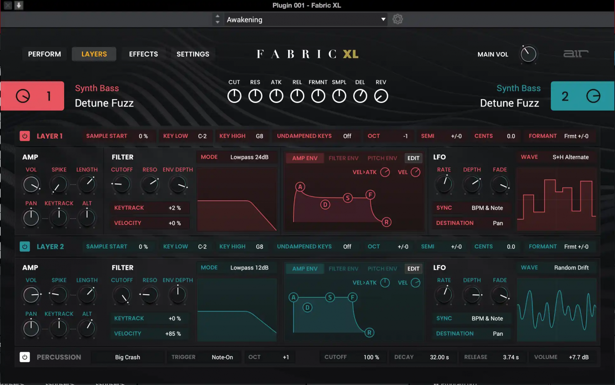Switch to the EFFECTS tab
Viewport: 615px width, 385px height.
point(143,54)
